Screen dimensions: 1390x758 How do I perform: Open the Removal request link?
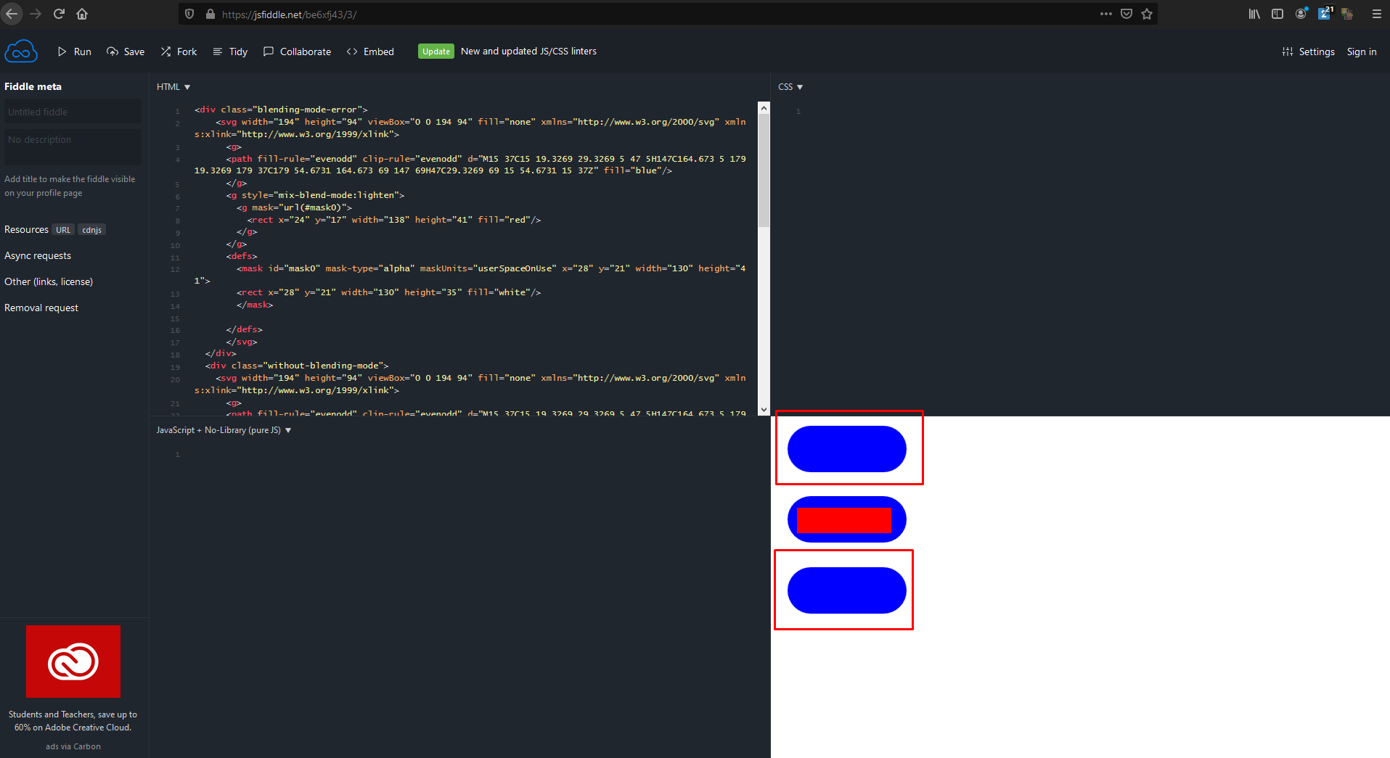coord(41,308)
